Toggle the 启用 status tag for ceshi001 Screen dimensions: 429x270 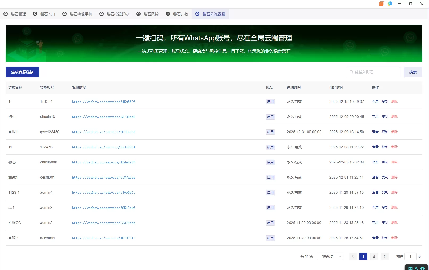(270, 178)
